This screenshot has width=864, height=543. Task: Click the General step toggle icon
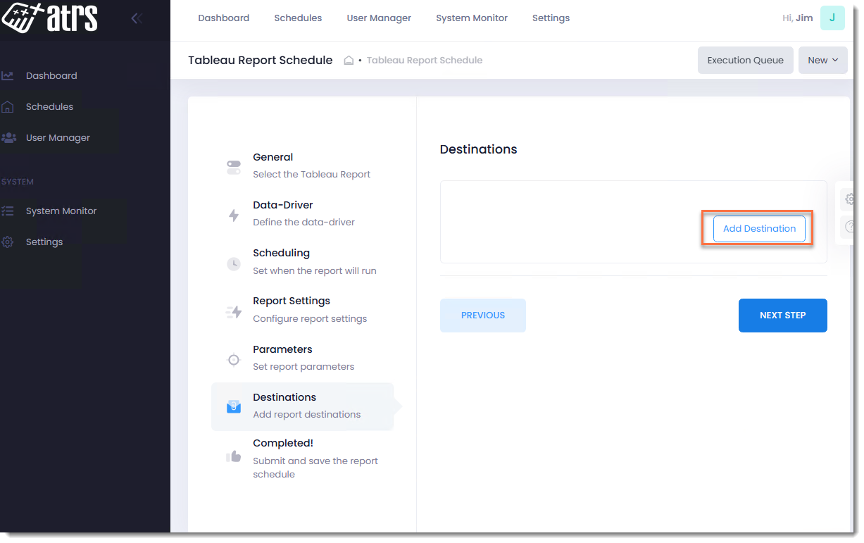[x=234, y=168]
